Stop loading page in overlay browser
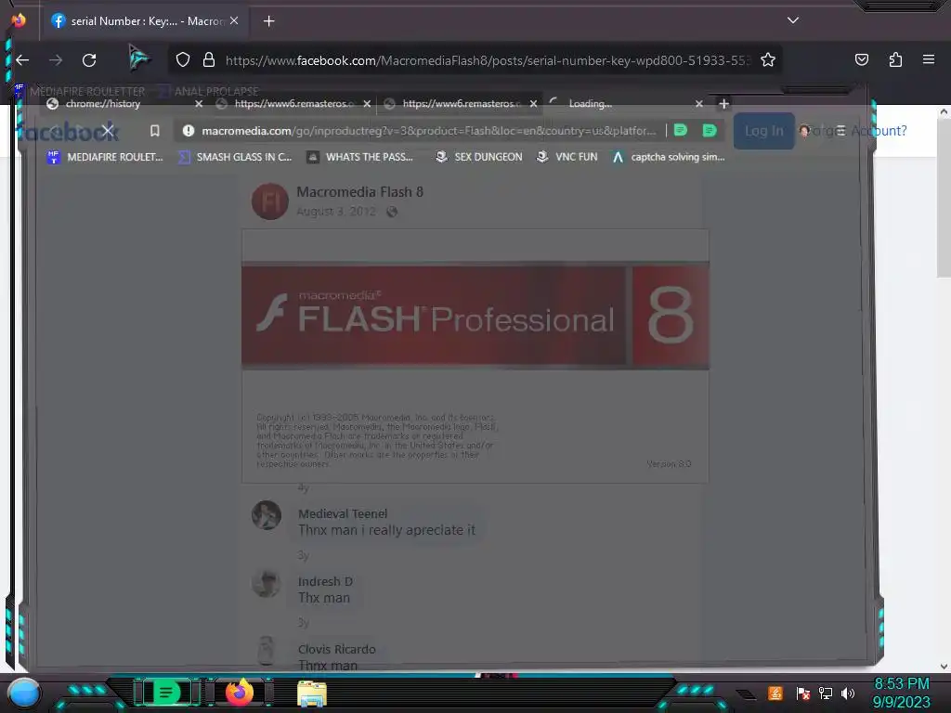 108,130
